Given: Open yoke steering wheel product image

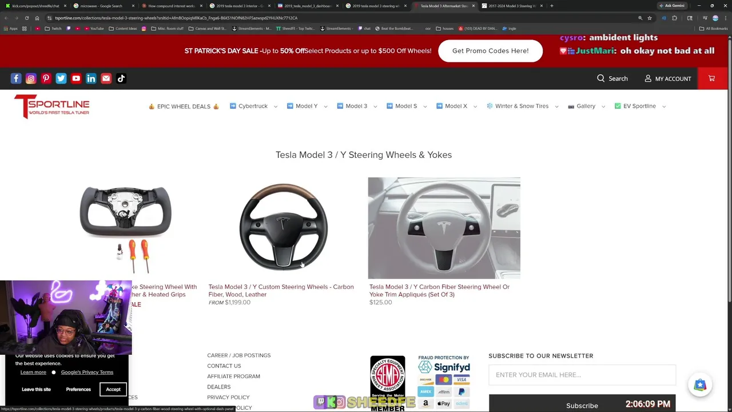Looking at the screenshot, I should pos(126,228).
